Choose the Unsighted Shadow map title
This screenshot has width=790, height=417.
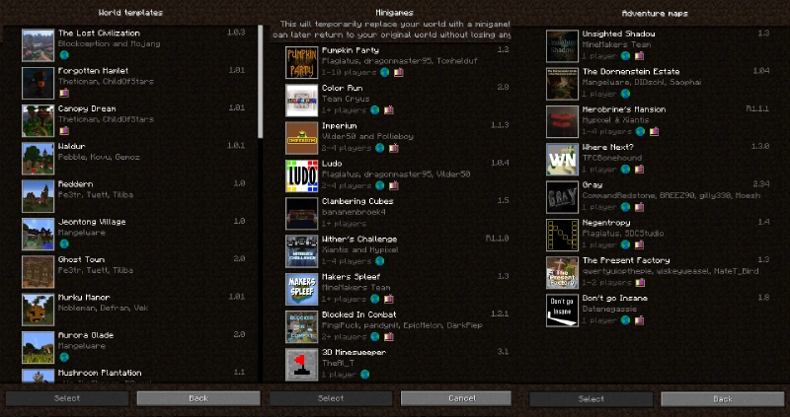619,34
